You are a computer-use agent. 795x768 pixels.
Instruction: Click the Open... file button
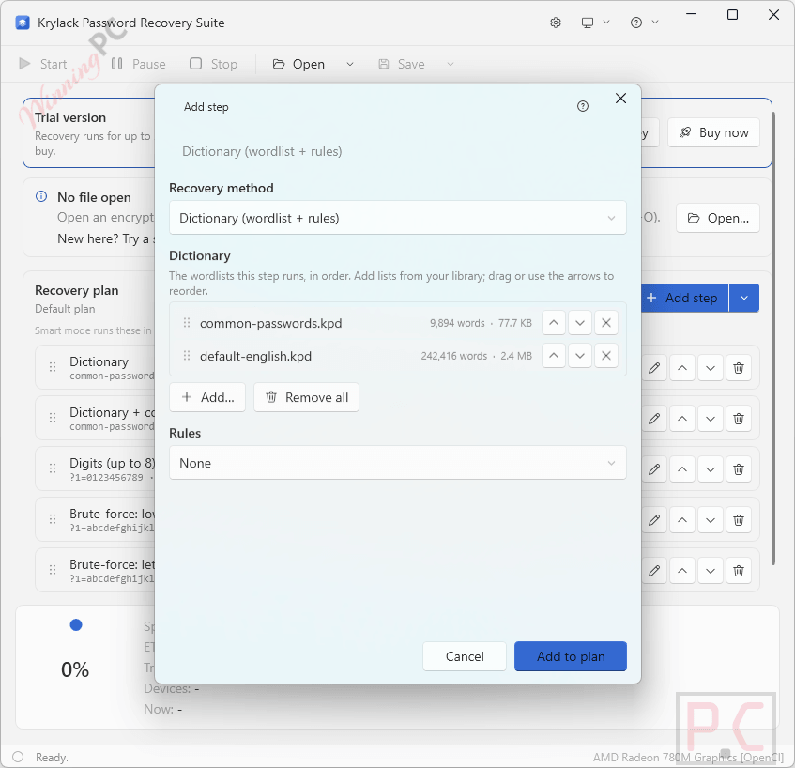(x=718, y=218)
